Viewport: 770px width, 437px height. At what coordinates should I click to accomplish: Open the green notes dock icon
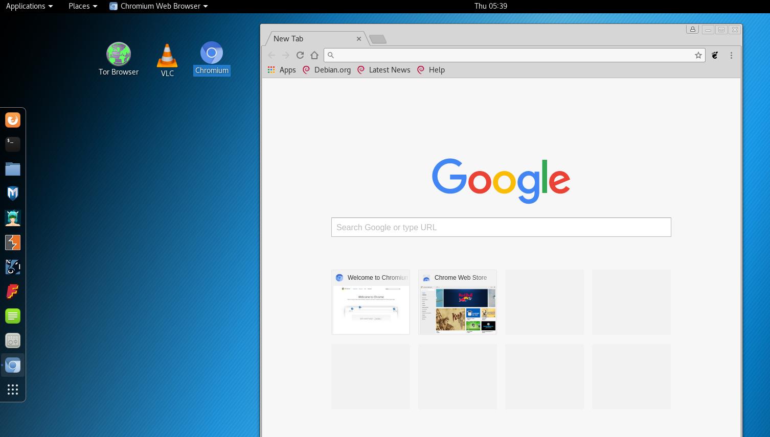point(13,316)
